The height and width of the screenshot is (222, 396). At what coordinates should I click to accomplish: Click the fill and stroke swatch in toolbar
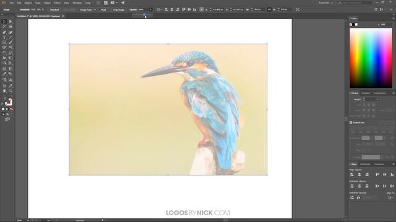[8, 102]
